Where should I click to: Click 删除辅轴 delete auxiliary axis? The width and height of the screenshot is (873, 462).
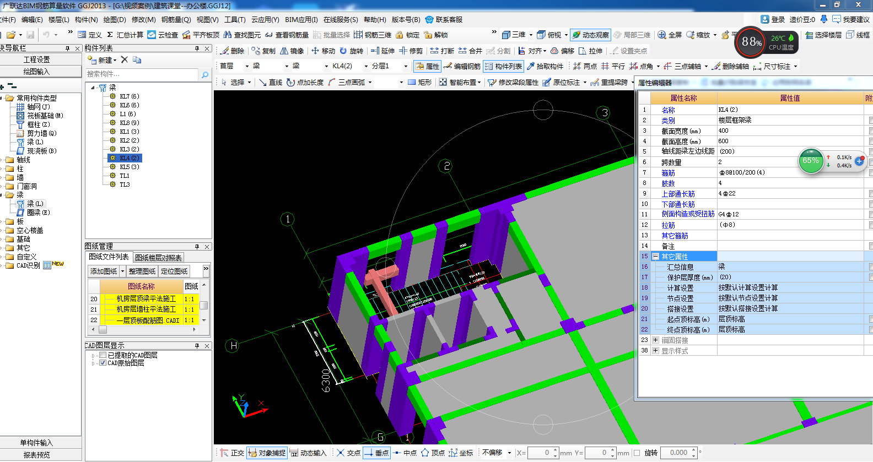(730, 66)
